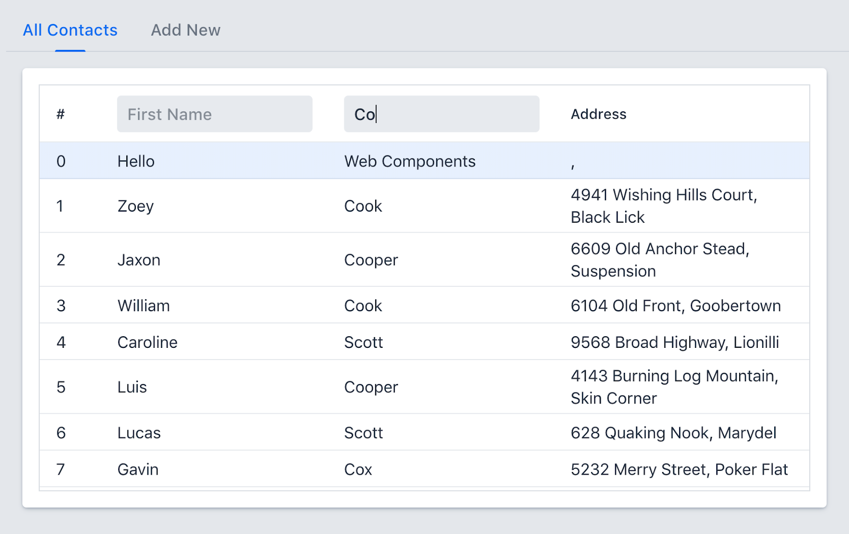
Task: Click last name 'Cox'
Action: (359, 469)
